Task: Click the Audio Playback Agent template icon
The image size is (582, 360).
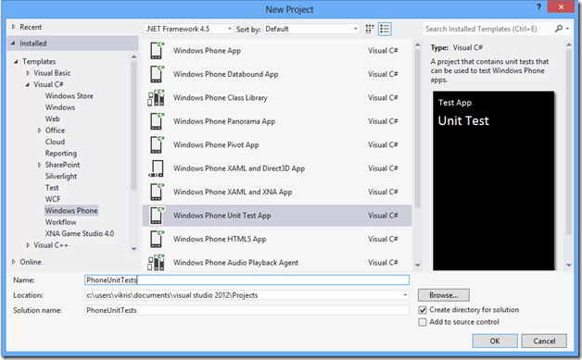Action: (157, 263)
